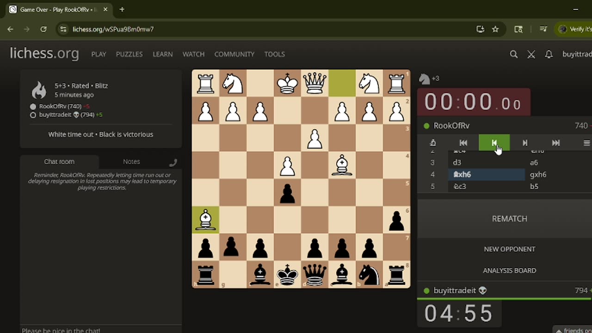Screen dimensions: 592x333
Task: Click RookOfRv name above move list
Action: click(451, 126)
